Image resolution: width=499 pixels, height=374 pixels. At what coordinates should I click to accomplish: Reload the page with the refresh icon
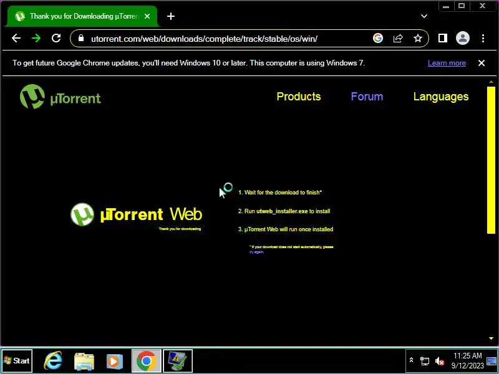coord(56,39)
